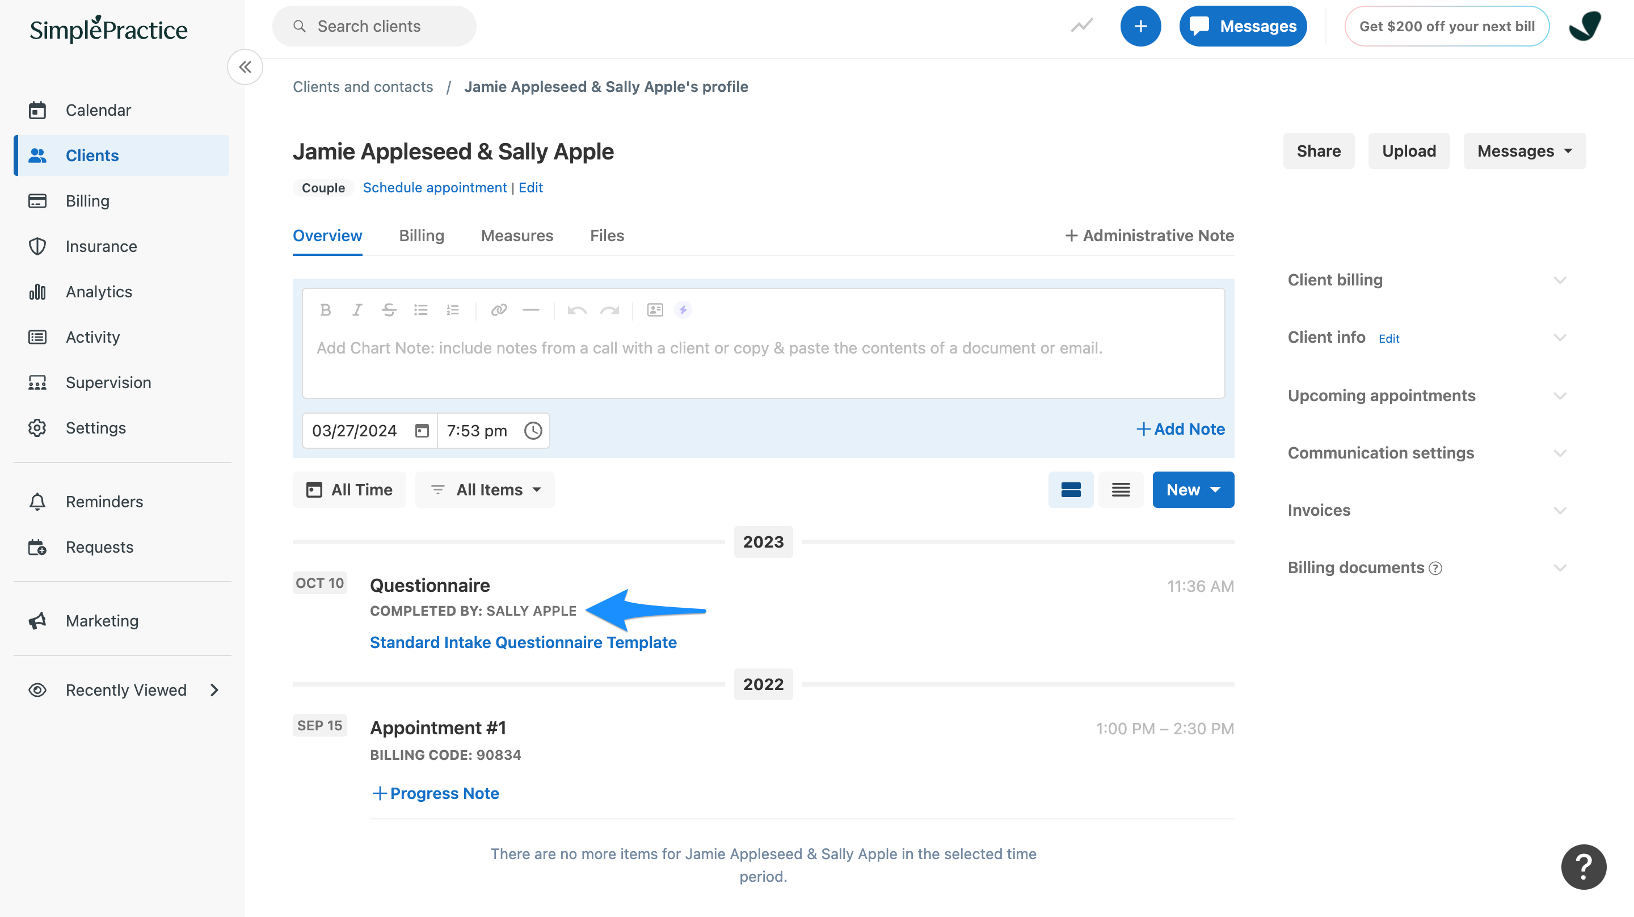The image size is (1634, 917).
Task: Click the Search clients field
Action: coord(374,26)
